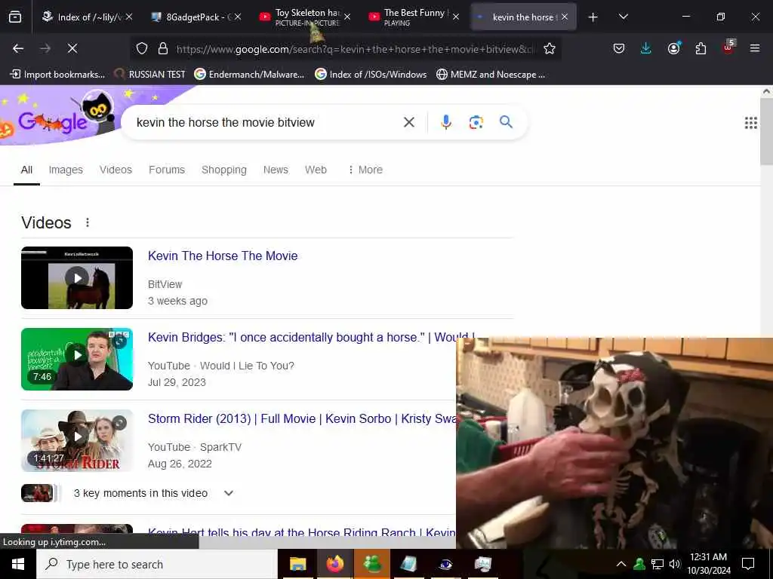The width and height of the screenshot is (773, 579).
Task: Open network icon in system tray
Action: [657, 564]
